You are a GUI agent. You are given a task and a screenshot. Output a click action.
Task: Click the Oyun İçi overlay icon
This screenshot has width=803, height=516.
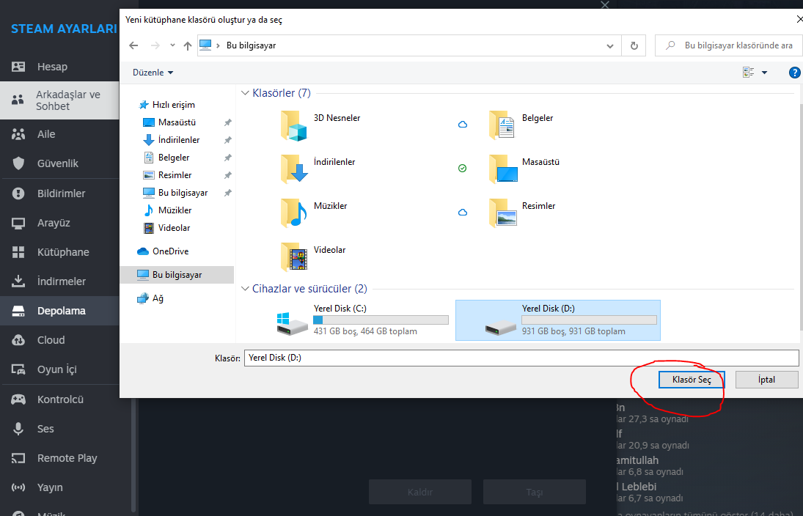click(18, 369)
